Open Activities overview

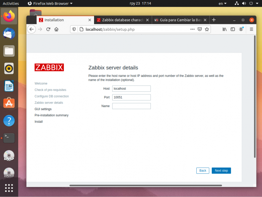(x=11, y=3)
